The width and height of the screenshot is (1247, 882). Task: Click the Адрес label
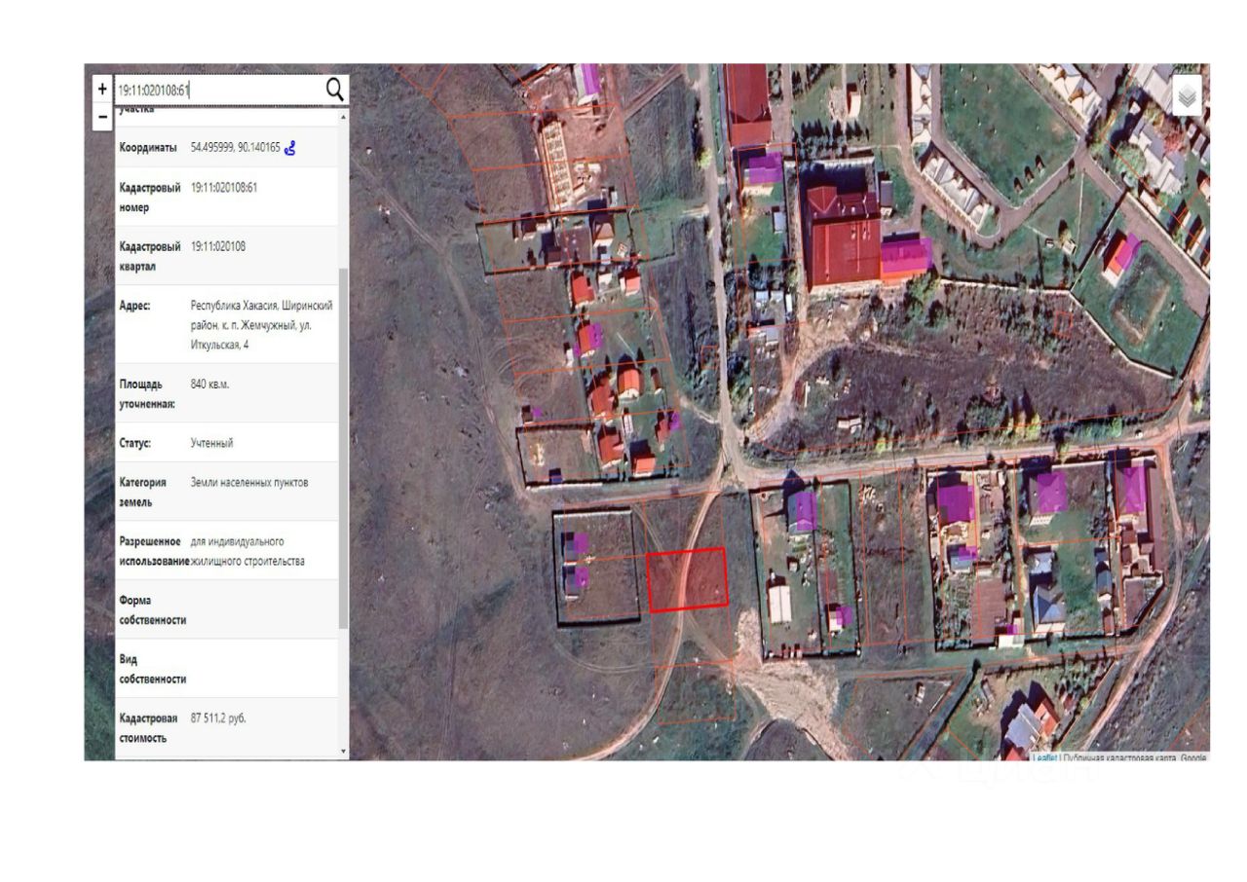coord(135,306)
